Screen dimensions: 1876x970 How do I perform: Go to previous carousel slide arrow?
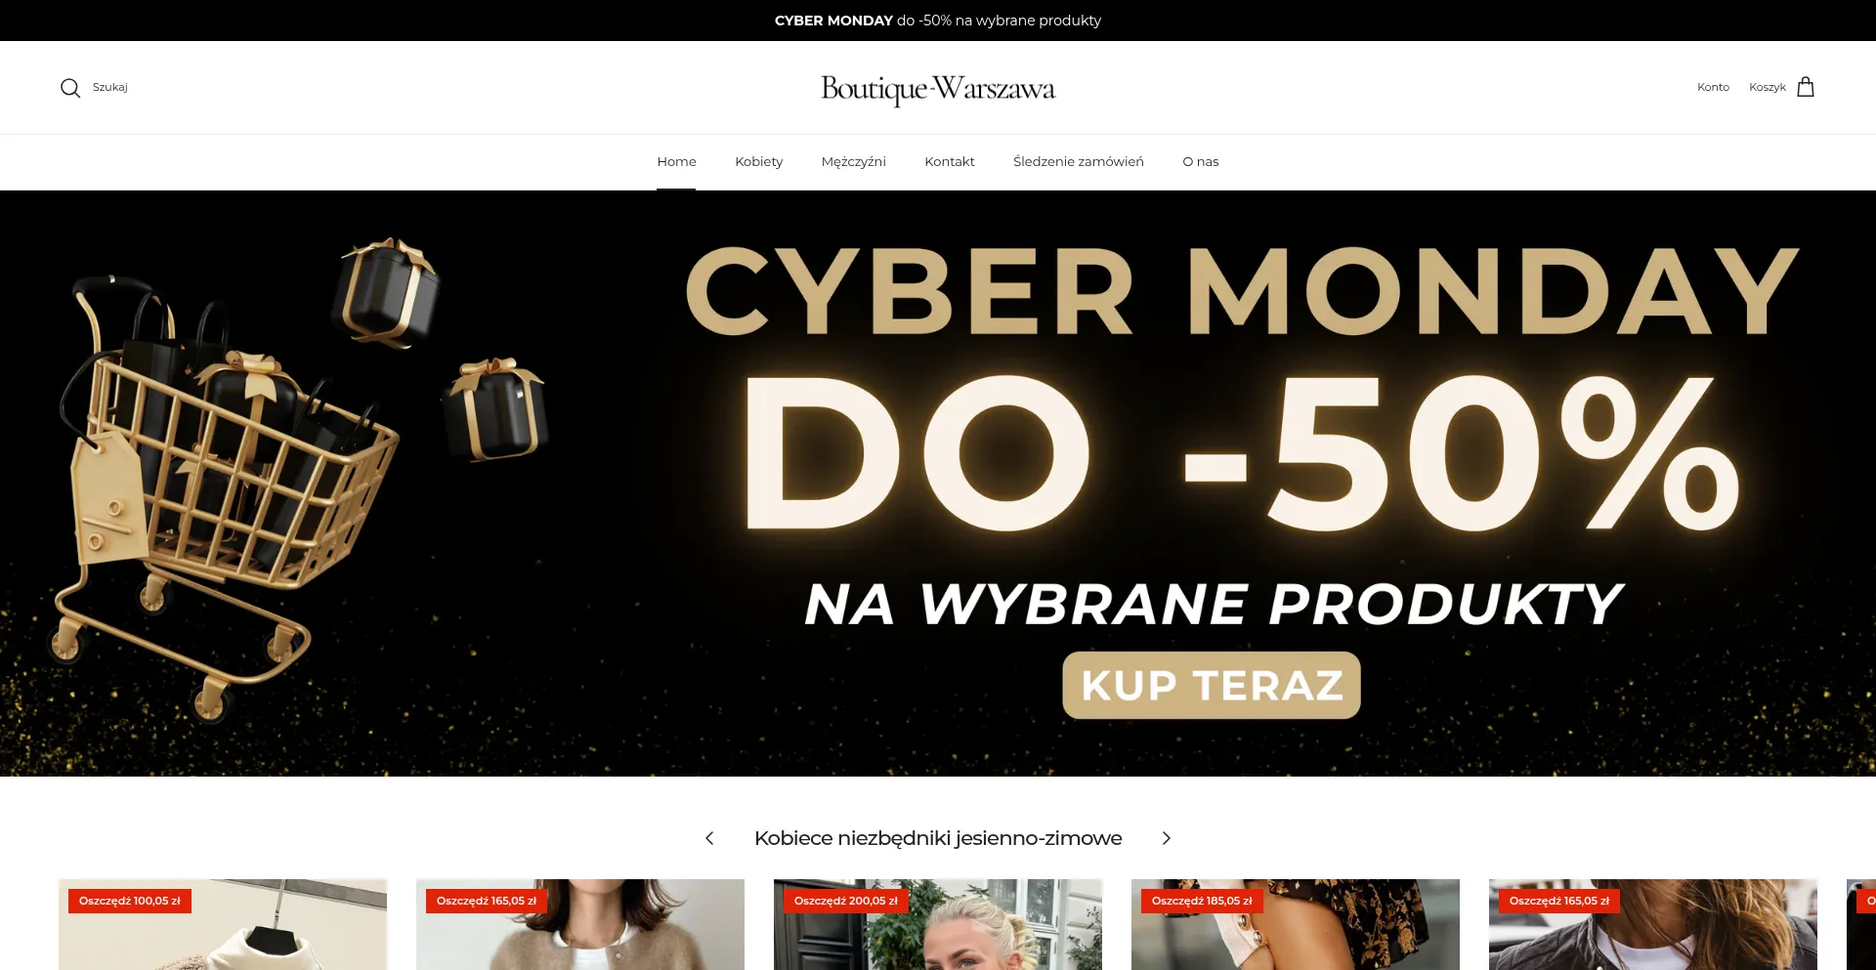(709, 838)
